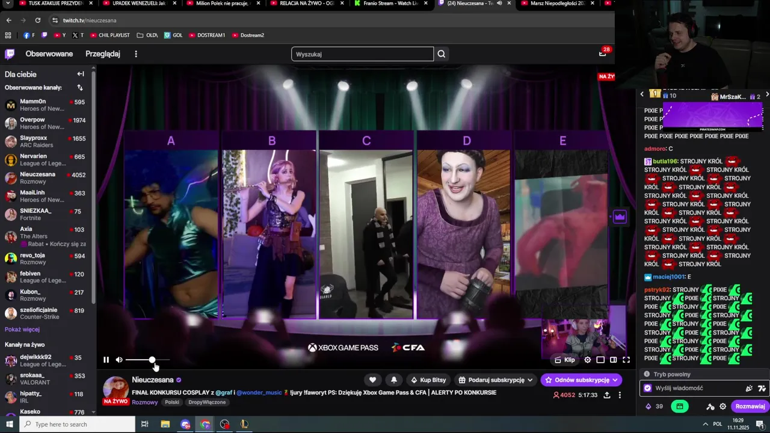Screen dimensions: 770x433
Task: Enter fullscreen mode in player
Action: 626,360
